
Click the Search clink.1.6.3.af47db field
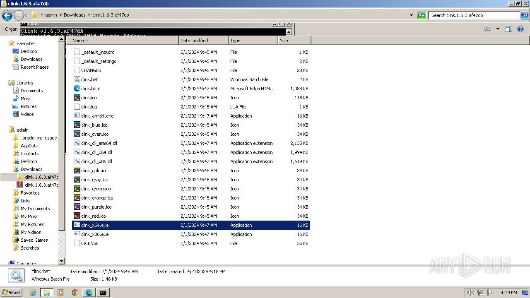click(475, 15)
